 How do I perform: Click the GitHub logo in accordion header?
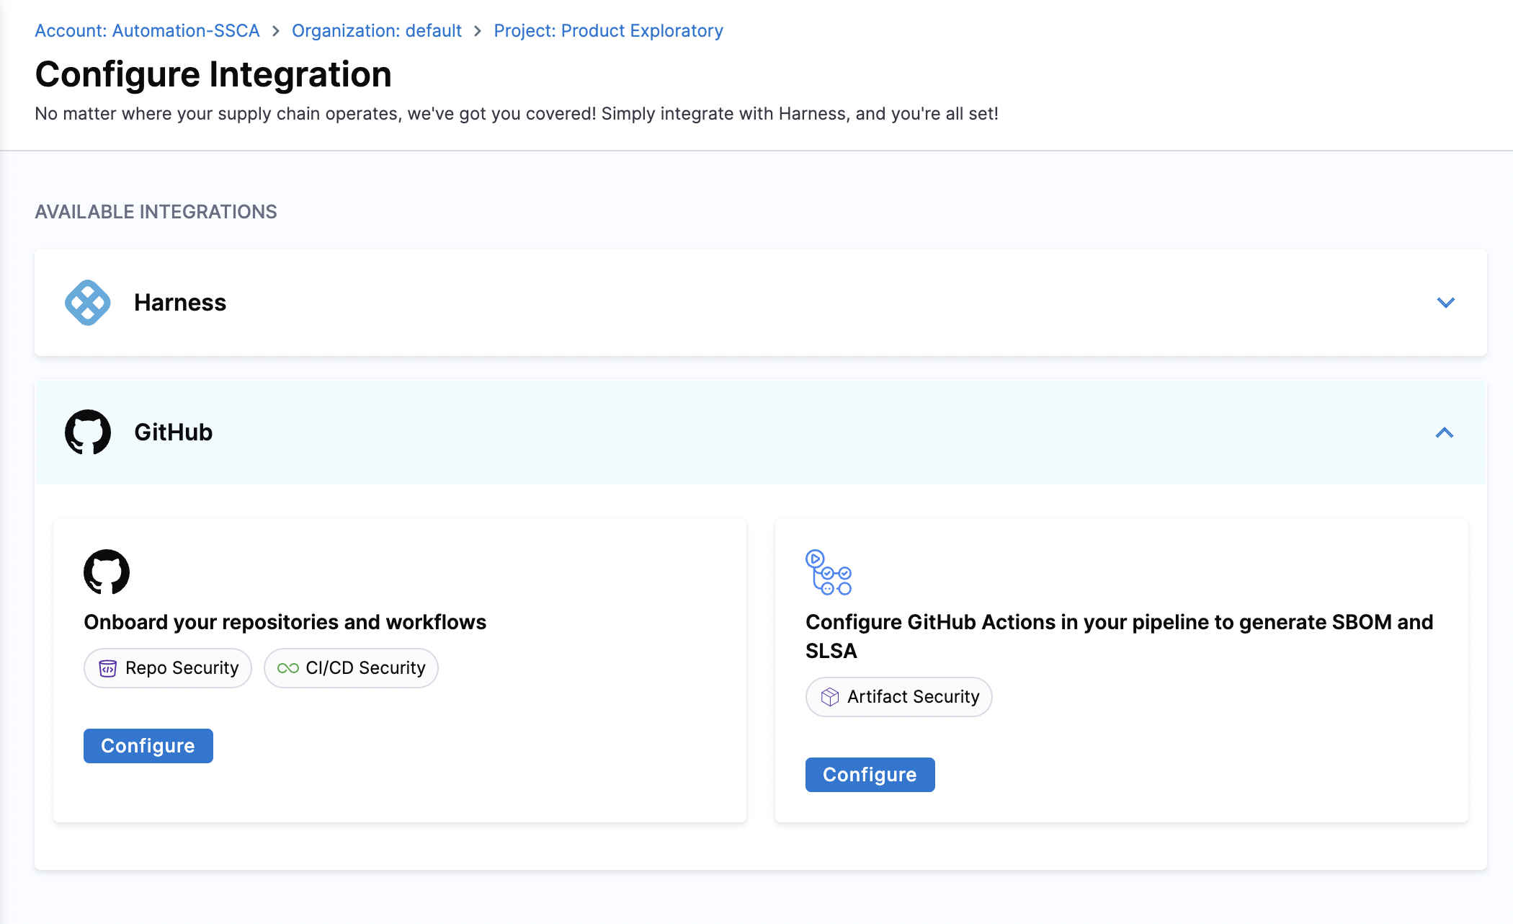(87, 432)
